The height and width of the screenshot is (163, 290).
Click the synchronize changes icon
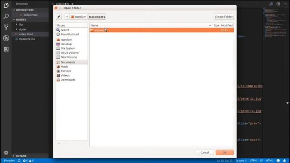coord(19,161)
